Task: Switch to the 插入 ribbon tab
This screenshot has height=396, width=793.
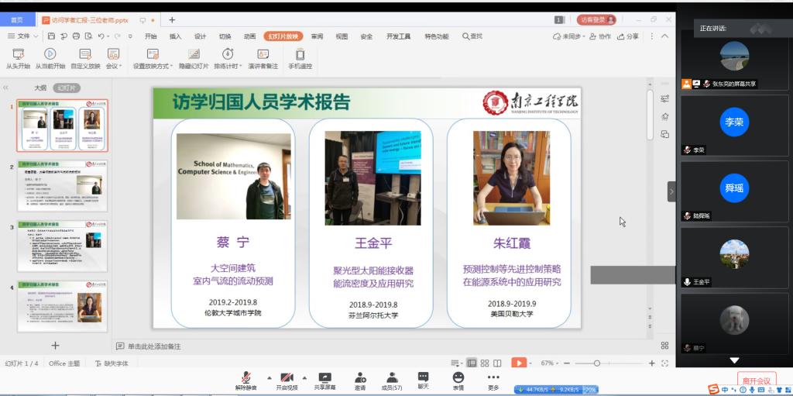Action: click(175, 36)
